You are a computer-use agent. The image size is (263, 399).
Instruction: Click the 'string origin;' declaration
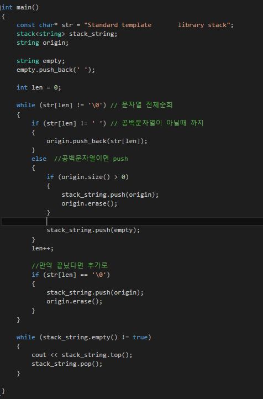(43, 43)
